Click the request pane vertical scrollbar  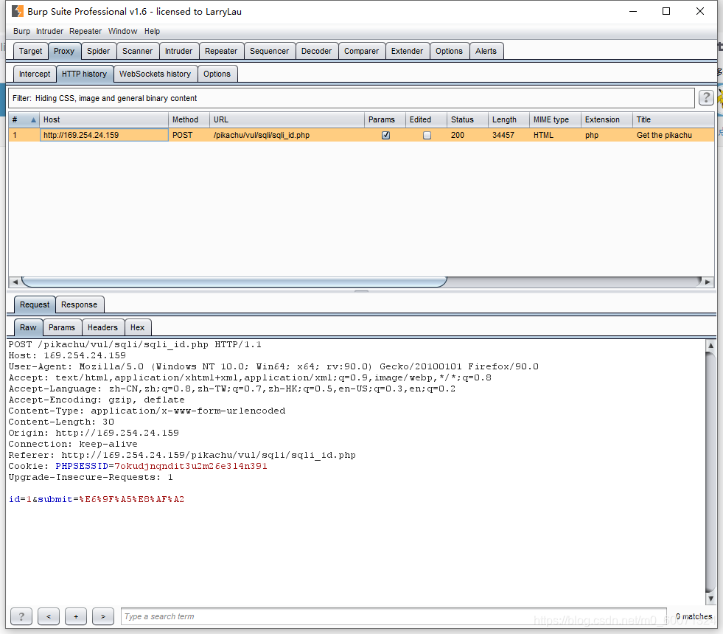[x=710, y=472]
